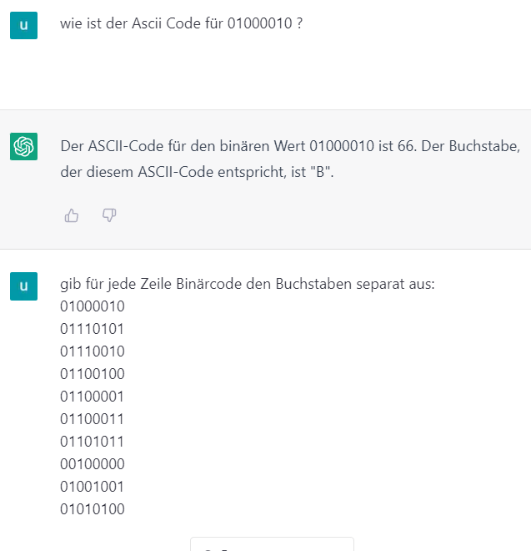Click the binary line 01010100
Viewport: 531px width, 551px height.
pyautogui.click(x=93, y=509)
